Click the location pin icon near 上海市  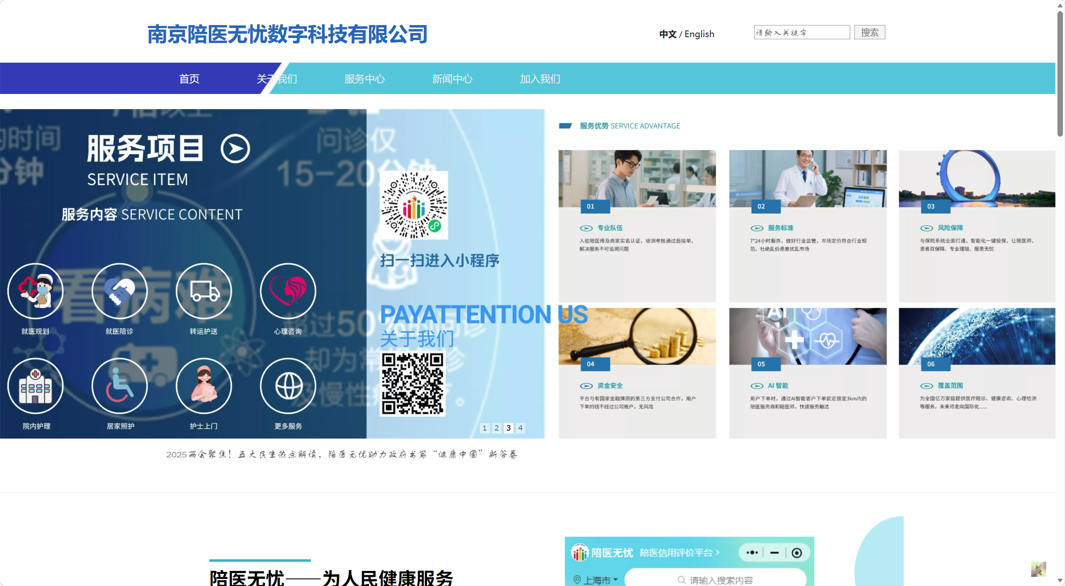577,579
